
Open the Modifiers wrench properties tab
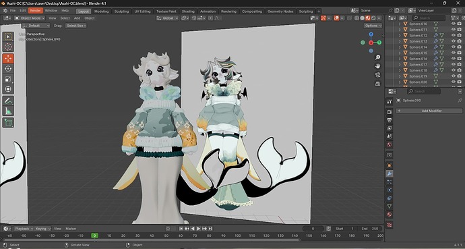(x=390, y=173)
